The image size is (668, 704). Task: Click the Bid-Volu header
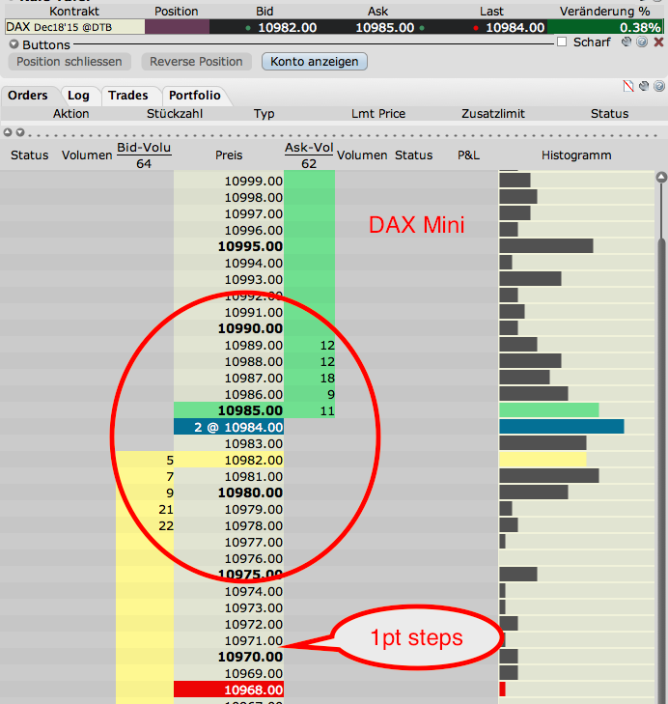pyautogui.click(x=144, y=147)
